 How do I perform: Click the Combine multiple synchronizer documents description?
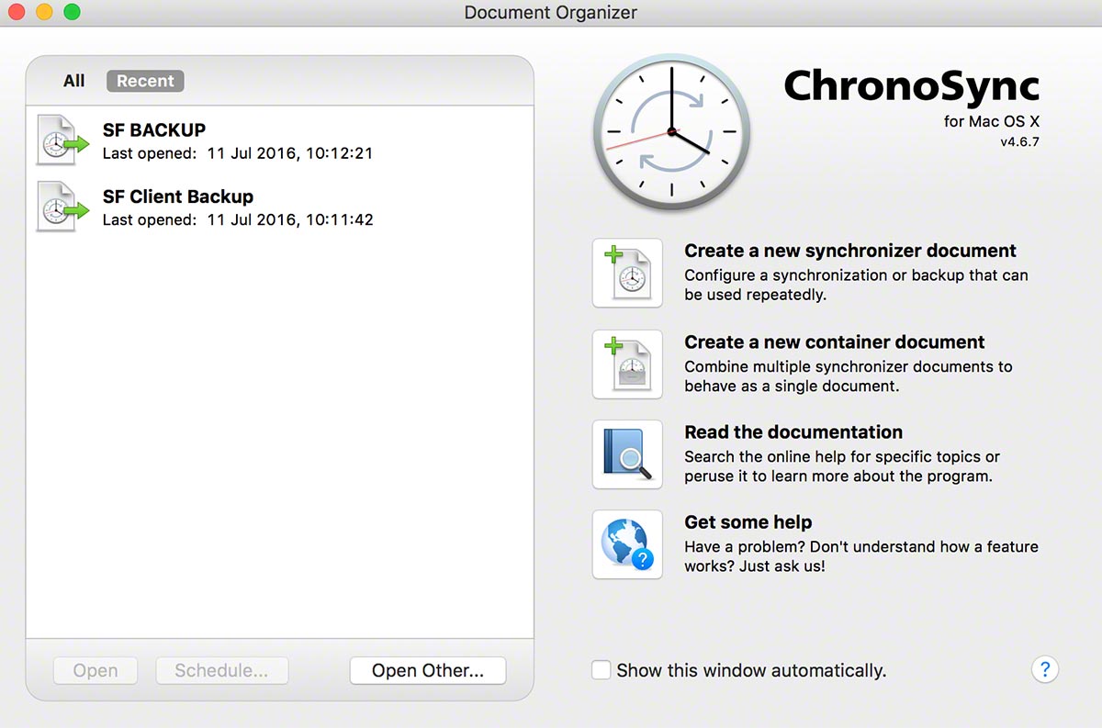(x=849, y=375)
